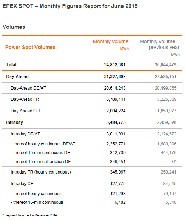Viewport: 185px width, 220px height.
Task: Click the 6,482 15-min continuous value
Action: click(x=120, y=202)
